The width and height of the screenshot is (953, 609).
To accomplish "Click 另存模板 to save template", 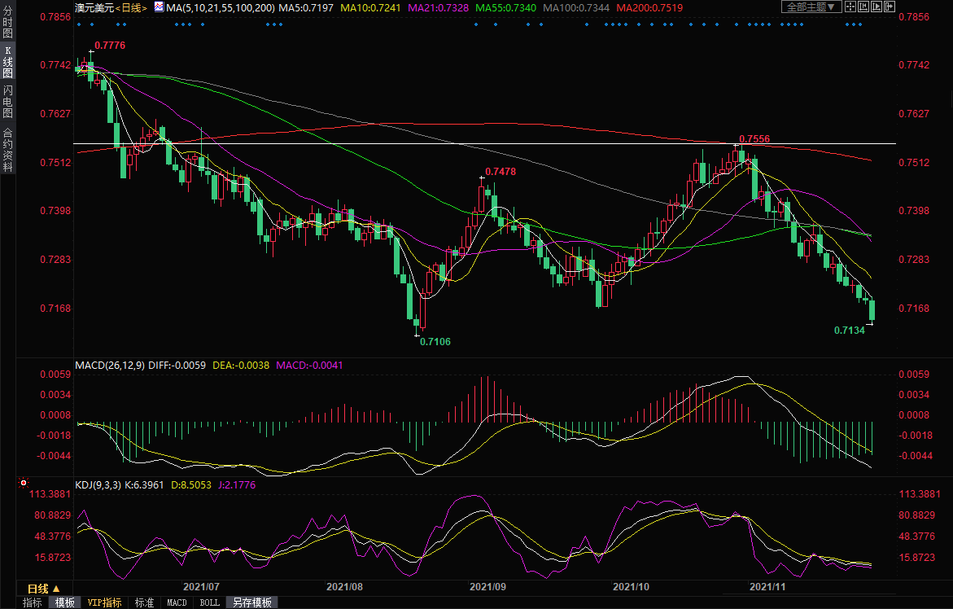I will 251,602.
